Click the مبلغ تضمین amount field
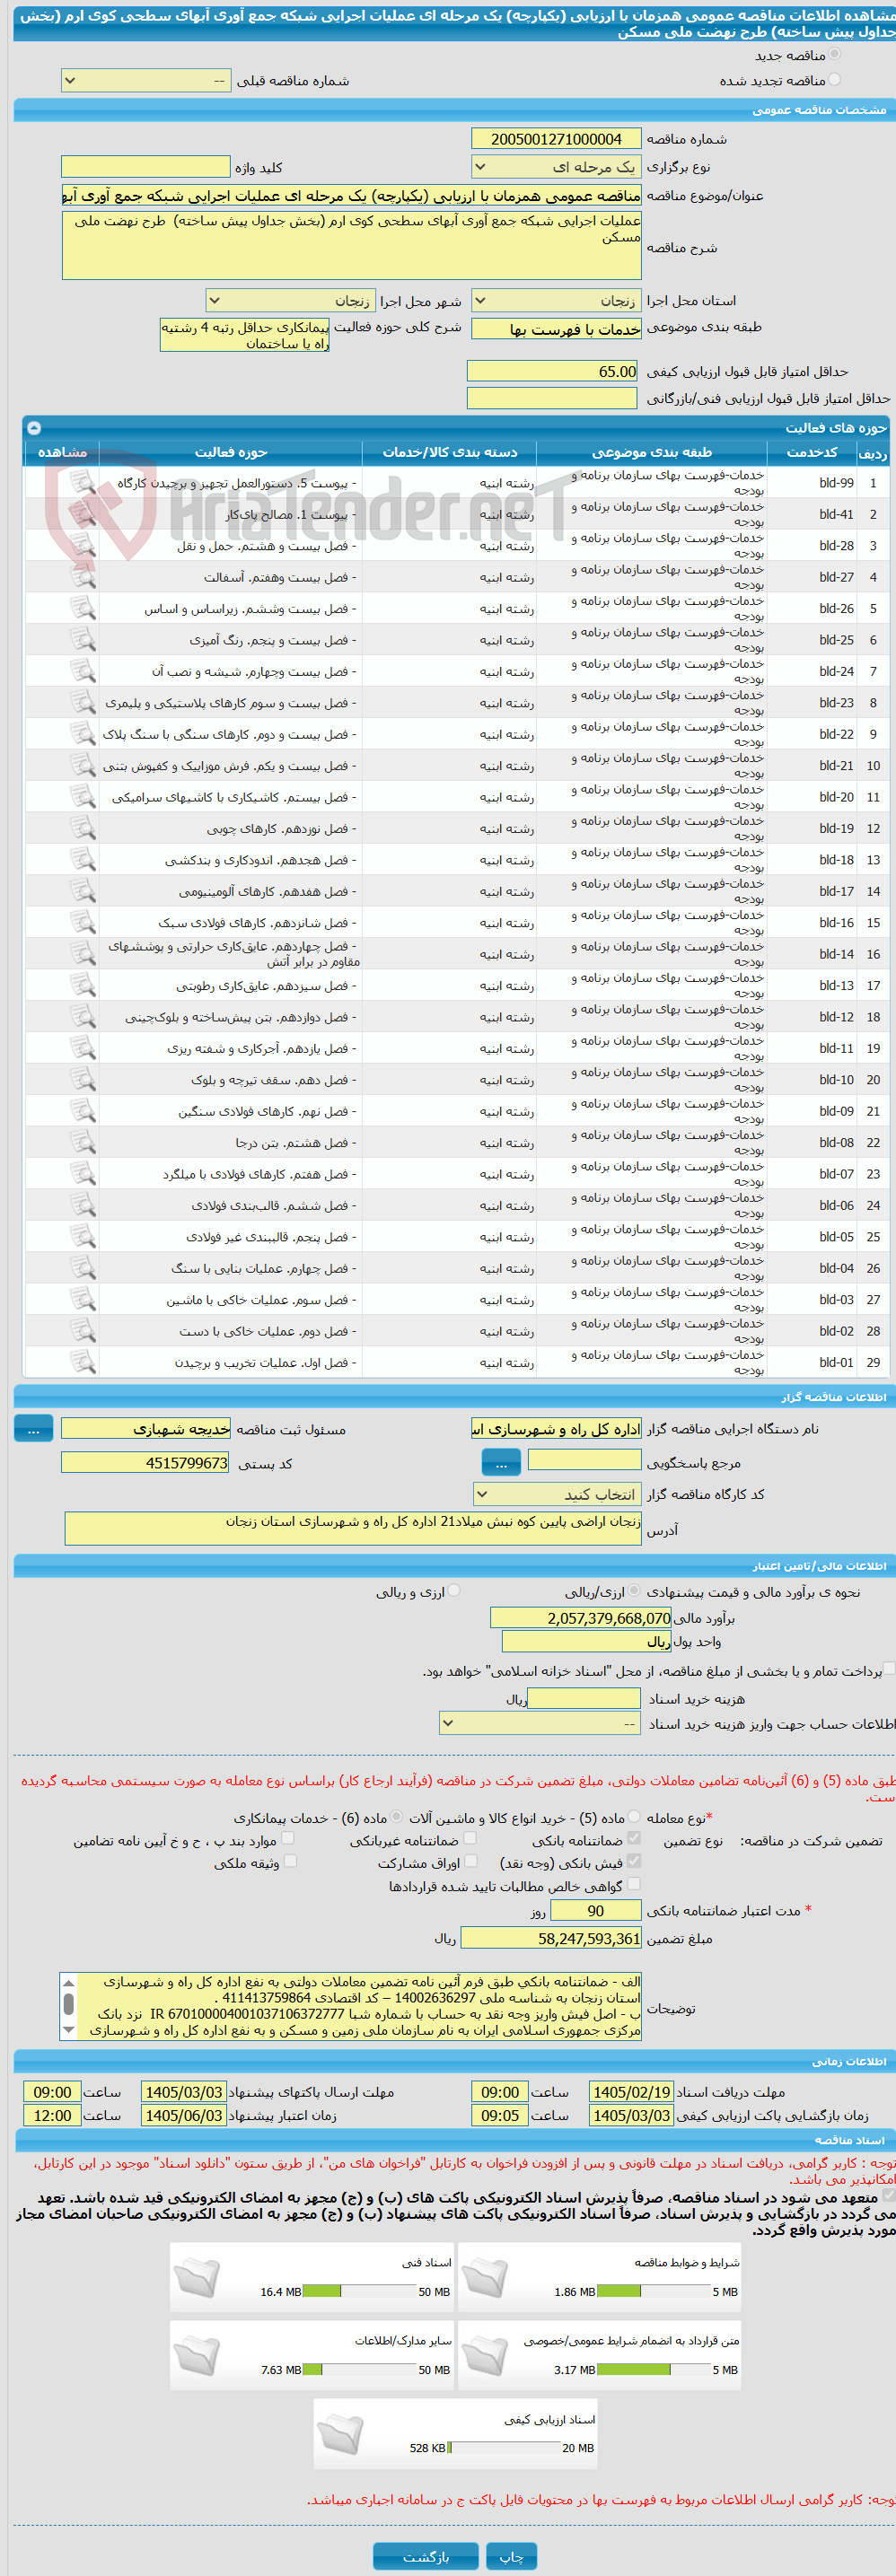Viewport: 896px width, 2576px height. point(551,1939)
